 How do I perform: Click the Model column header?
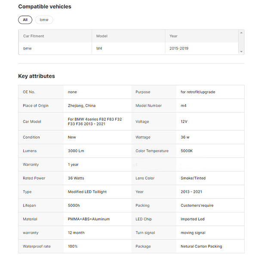coord(102,36)
